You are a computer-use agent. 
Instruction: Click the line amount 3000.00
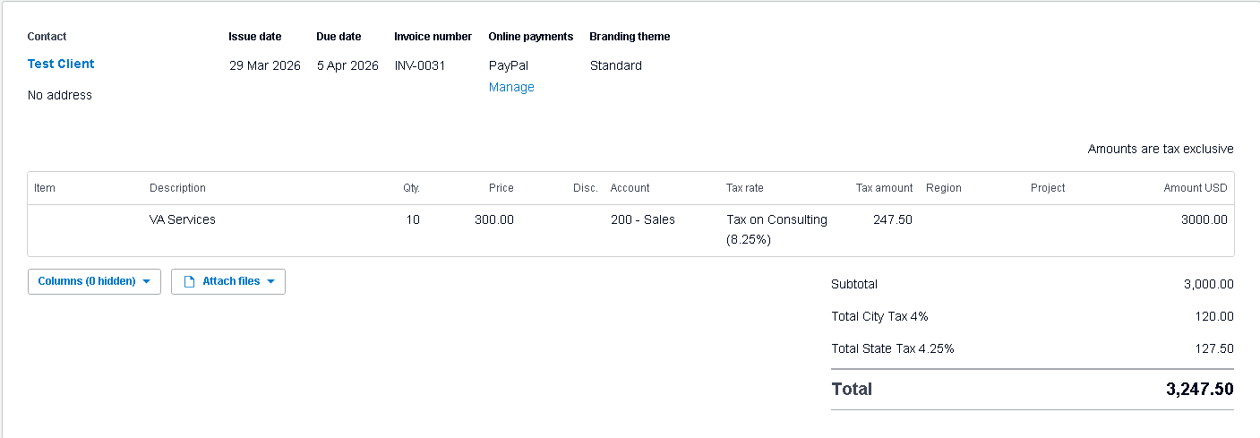(x=1204, y=219)
